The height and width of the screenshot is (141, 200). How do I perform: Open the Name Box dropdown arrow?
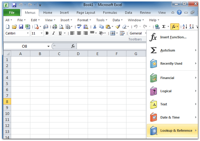click(x=48, y=46)
